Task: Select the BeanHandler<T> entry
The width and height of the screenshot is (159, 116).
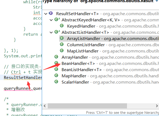Action: pos(78,64)
